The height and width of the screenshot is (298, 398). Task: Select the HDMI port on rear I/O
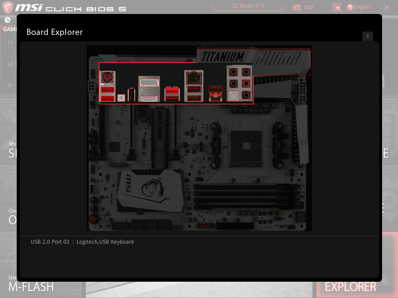(149, 99)
